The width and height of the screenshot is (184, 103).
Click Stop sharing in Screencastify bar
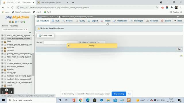tap(119, 94)
